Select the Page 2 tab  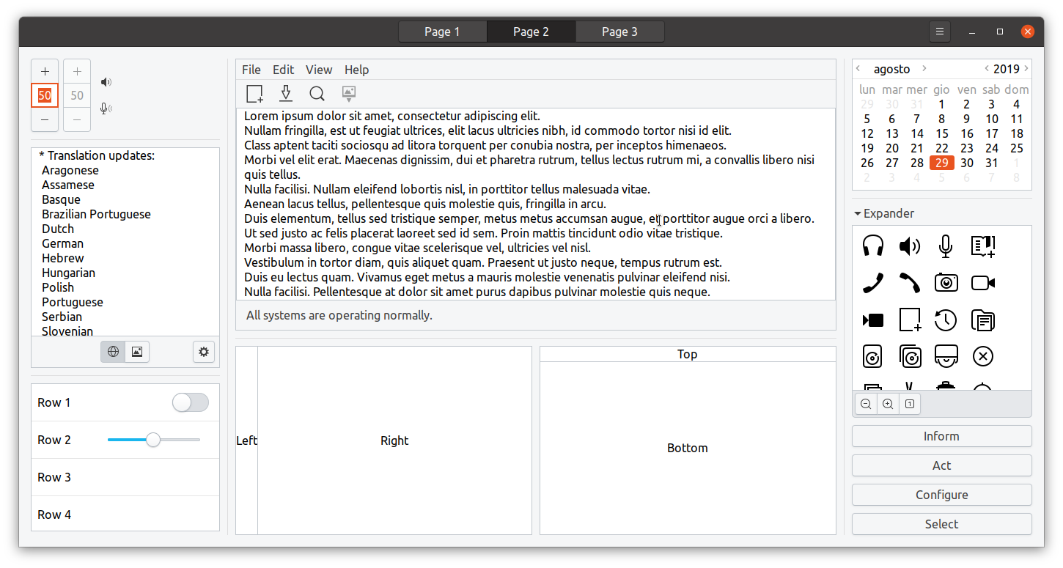531,32
